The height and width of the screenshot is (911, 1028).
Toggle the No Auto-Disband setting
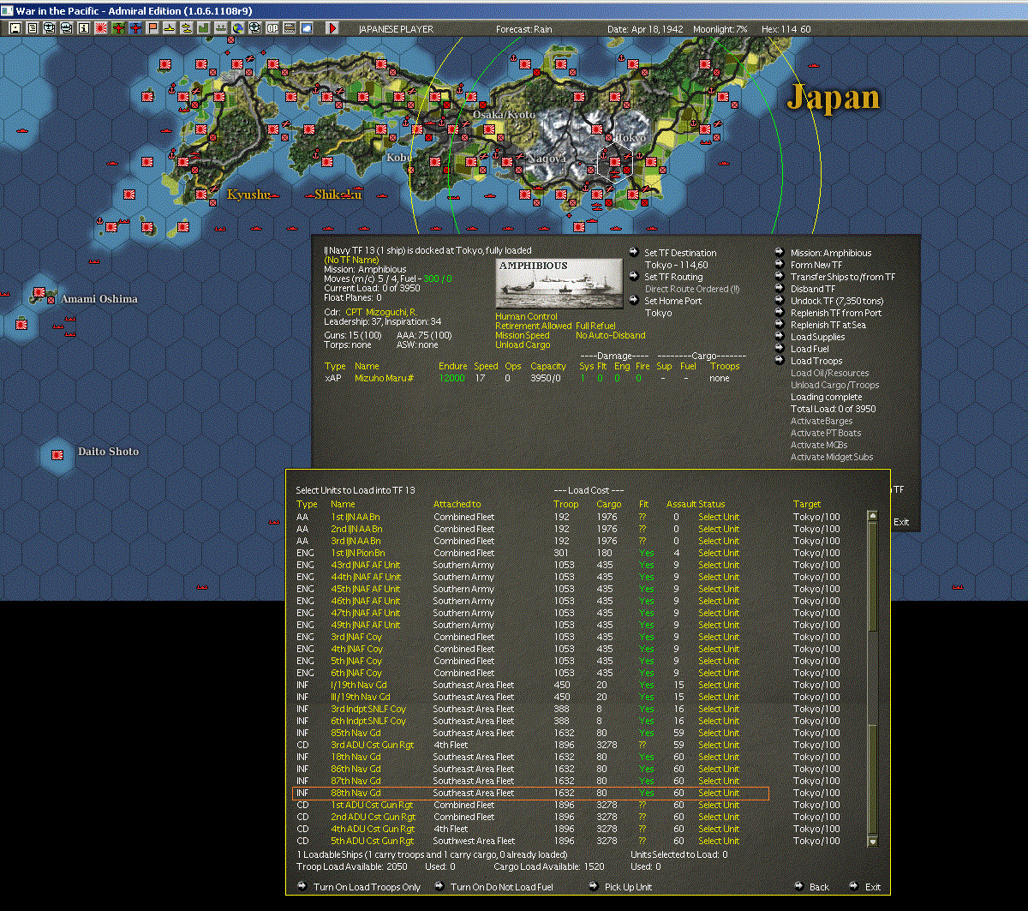pyautogui.click(x=611, y=335)
